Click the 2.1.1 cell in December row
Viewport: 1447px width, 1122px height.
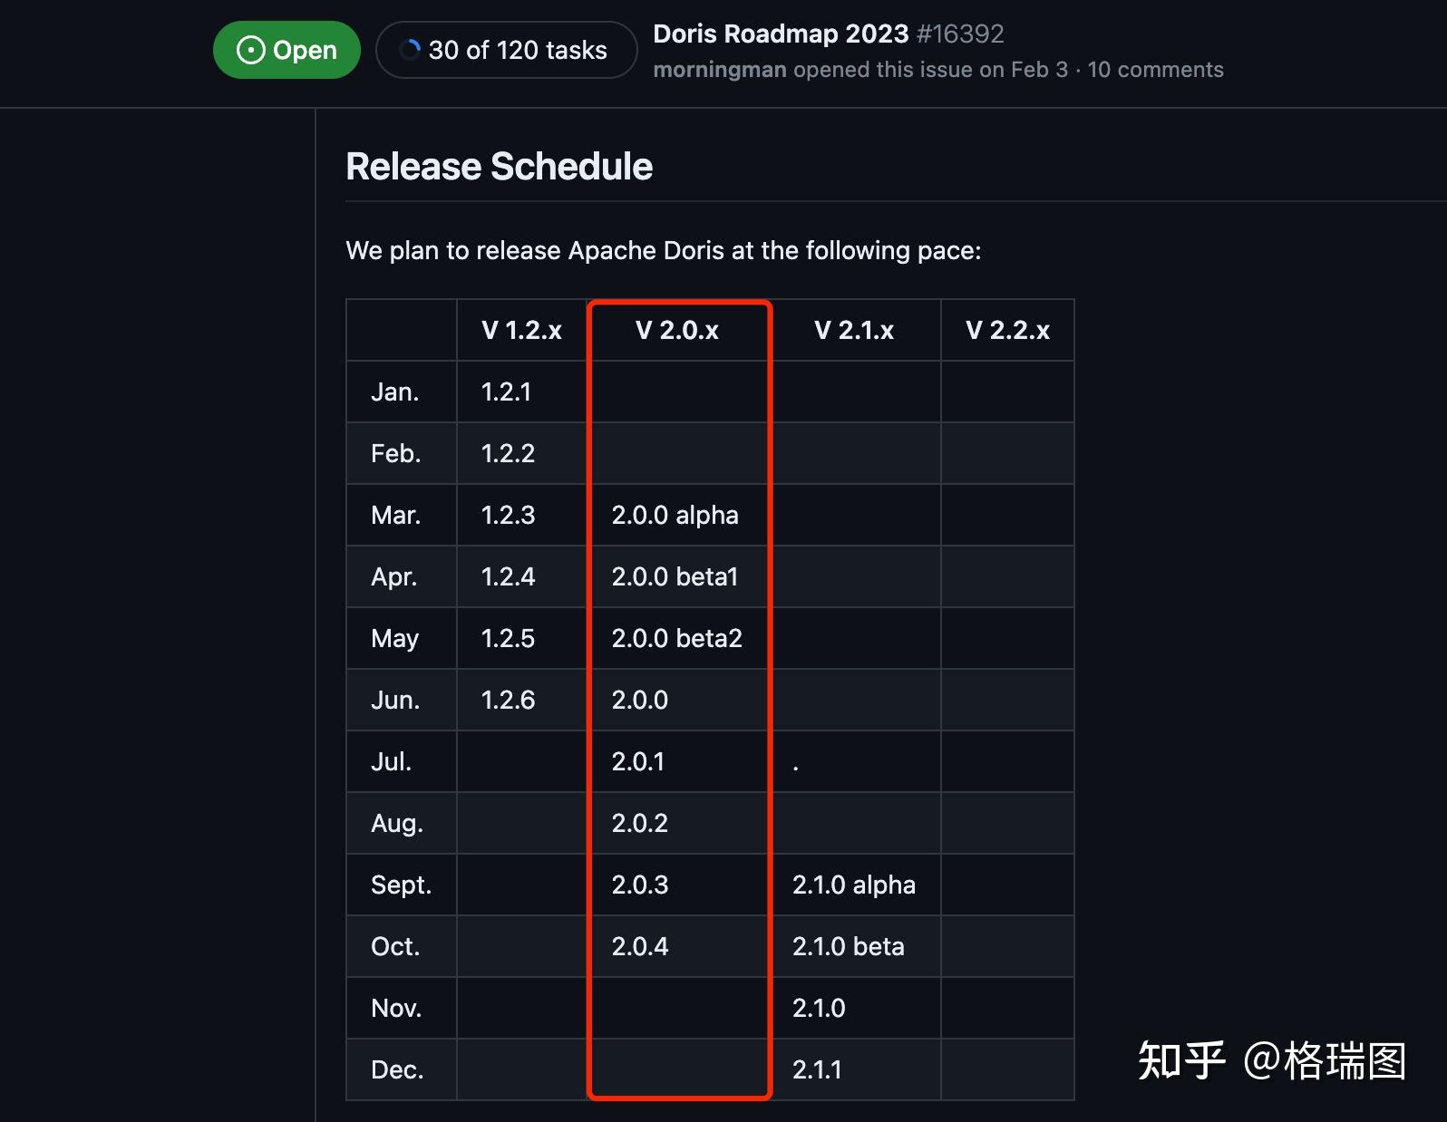(x=817, y=1069)
